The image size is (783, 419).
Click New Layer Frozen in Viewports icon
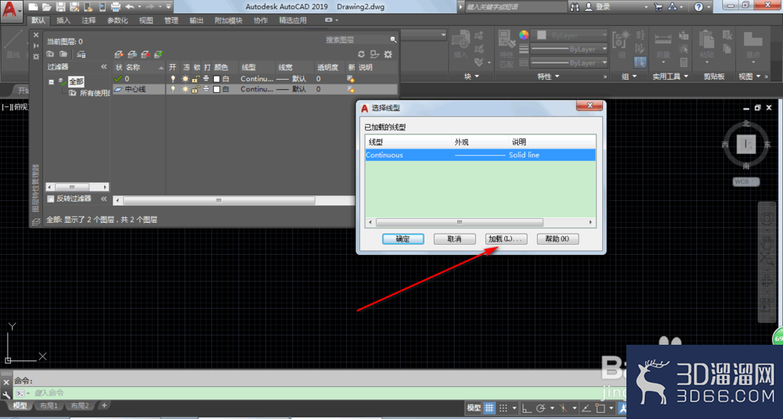pyautogui.click(x=132, y=55)
